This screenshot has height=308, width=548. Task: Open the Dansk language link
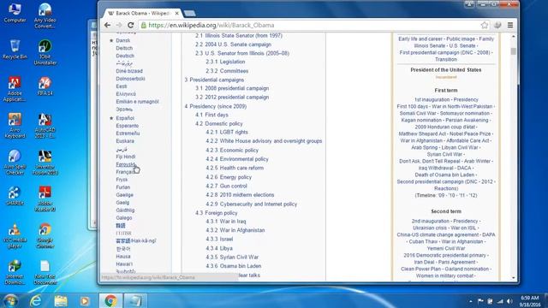(x=122, y=40)
